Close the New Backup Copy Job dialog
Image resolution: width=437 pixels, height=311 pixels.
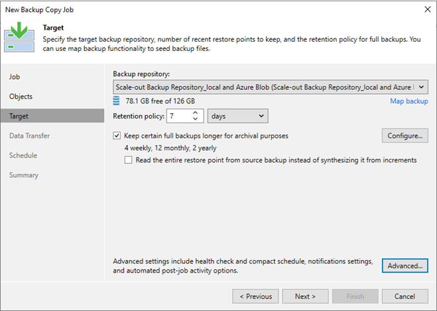(428, 9)
